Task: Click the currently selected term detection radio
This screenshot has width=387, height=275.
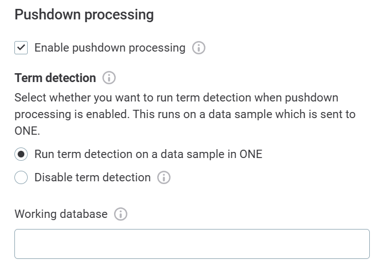Action: [x=21, y=155]
